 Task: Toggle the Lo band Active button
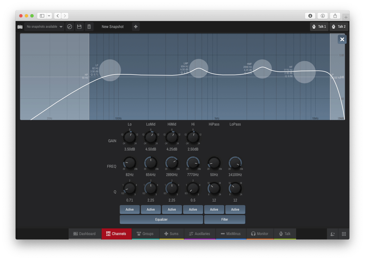pyautogui.click(x=130, y=210)
